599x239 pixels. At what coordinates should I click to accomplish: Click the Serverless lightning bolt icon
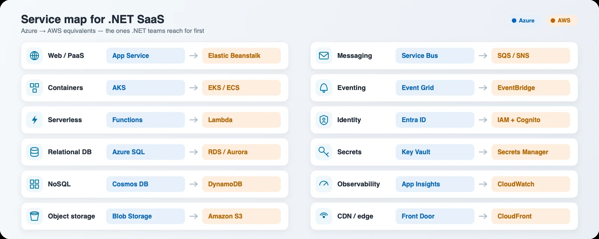[x=34, y=120]
